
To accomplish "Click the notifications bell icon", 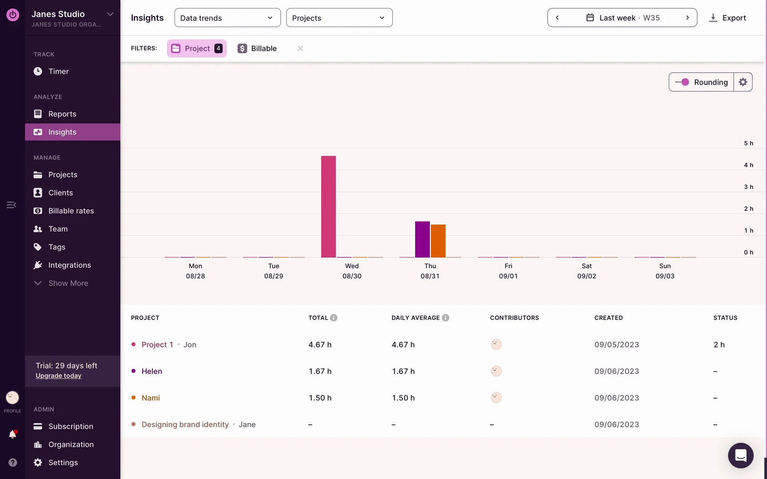I will pos(12,434).
